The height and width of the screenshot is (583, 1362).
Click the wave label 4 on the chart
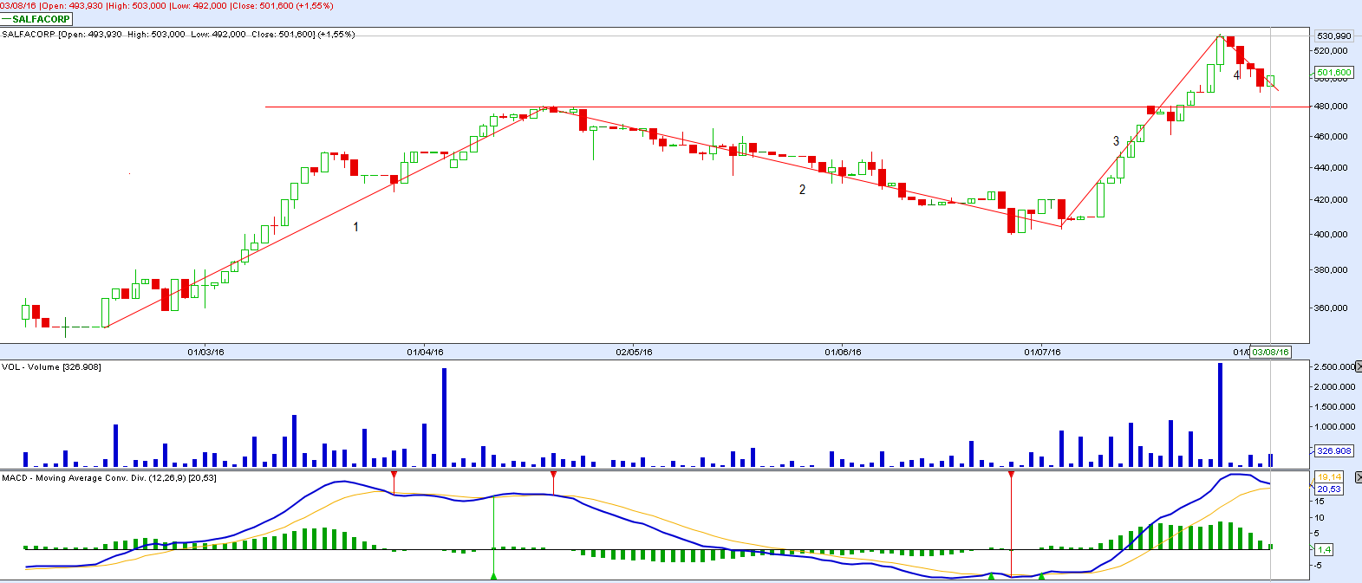point(1236,76)
